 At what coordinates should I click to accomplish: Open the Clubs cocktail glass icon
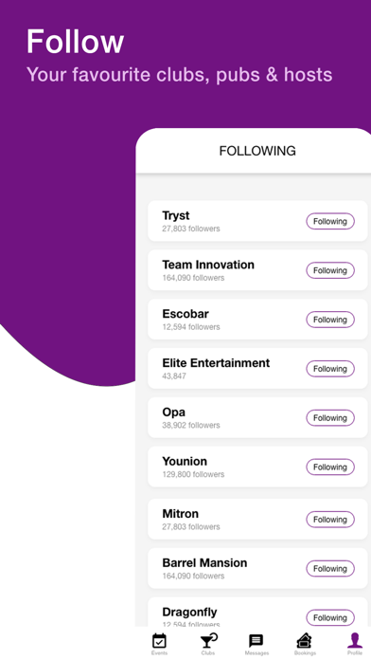(208, 641)
